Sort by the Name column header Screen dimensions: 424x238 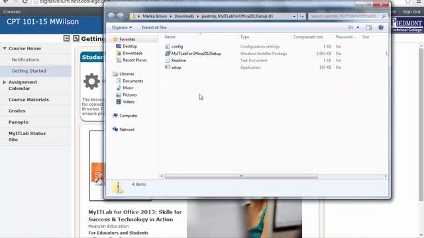(x=170, y=37)
